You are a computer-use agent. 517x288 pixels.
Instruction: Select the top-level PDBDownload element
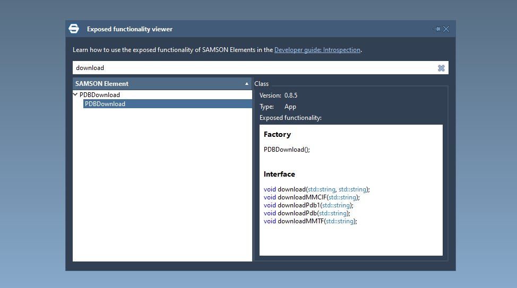(x=100, y=95)
